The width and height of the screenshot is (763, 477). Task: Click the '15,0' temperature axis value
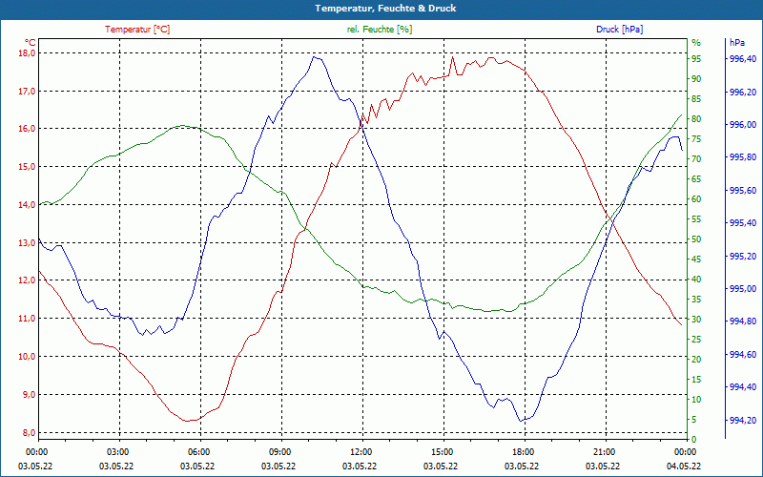pyautogui.click(x=27, y=166)
